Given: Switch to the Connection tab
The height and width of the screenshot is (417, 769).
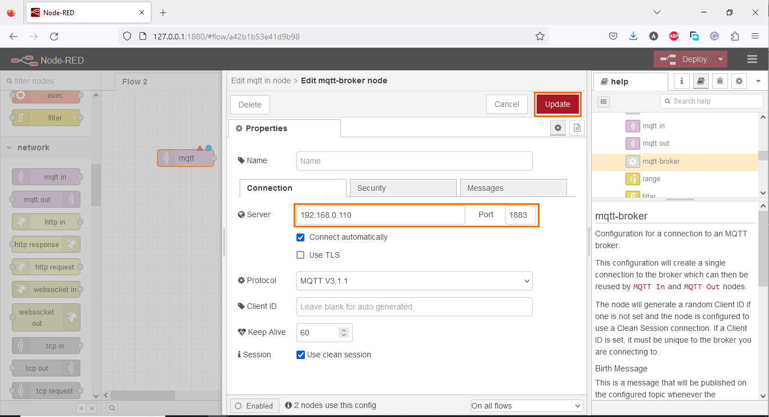Looking at the screenshot, I should (293, 188).
